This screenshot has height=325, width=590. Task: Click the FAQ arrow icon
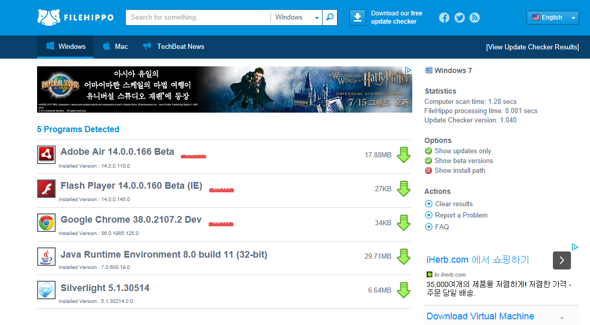[429, 227]
